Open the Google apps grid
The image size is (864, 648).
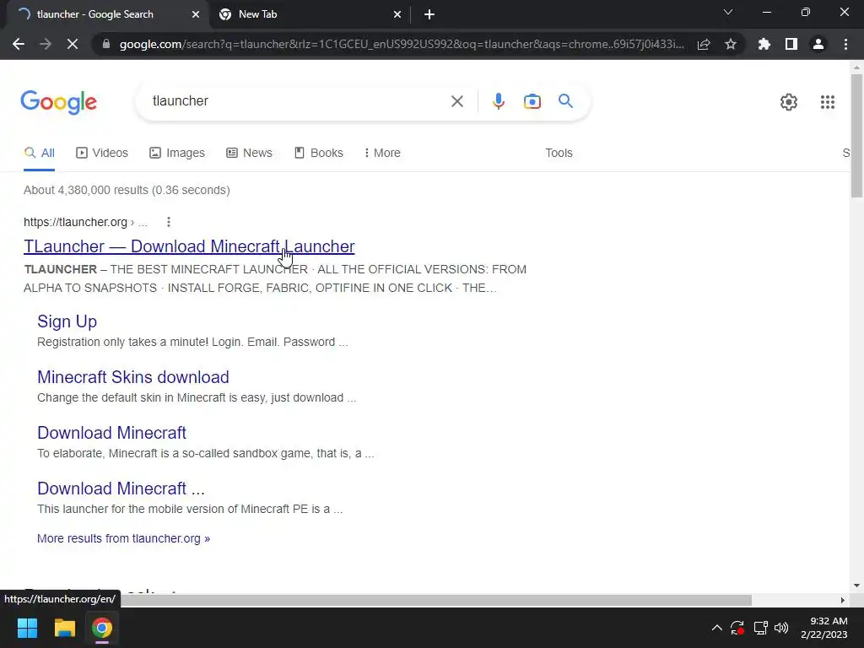click(x=827, y=102)
